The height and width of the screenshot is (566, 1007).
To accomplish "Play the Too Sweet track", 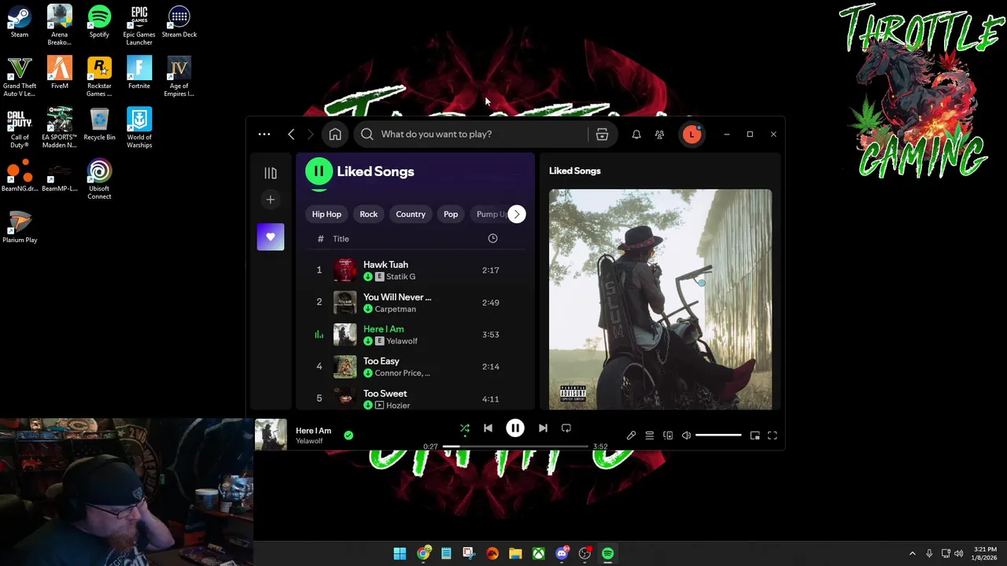I will point(385,394).
